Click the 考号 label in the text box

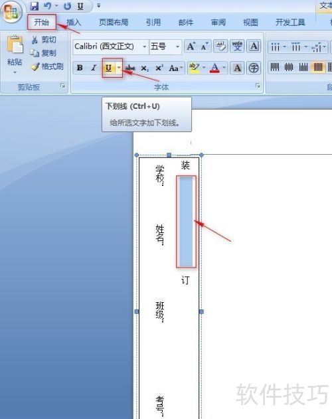point(160,406)
